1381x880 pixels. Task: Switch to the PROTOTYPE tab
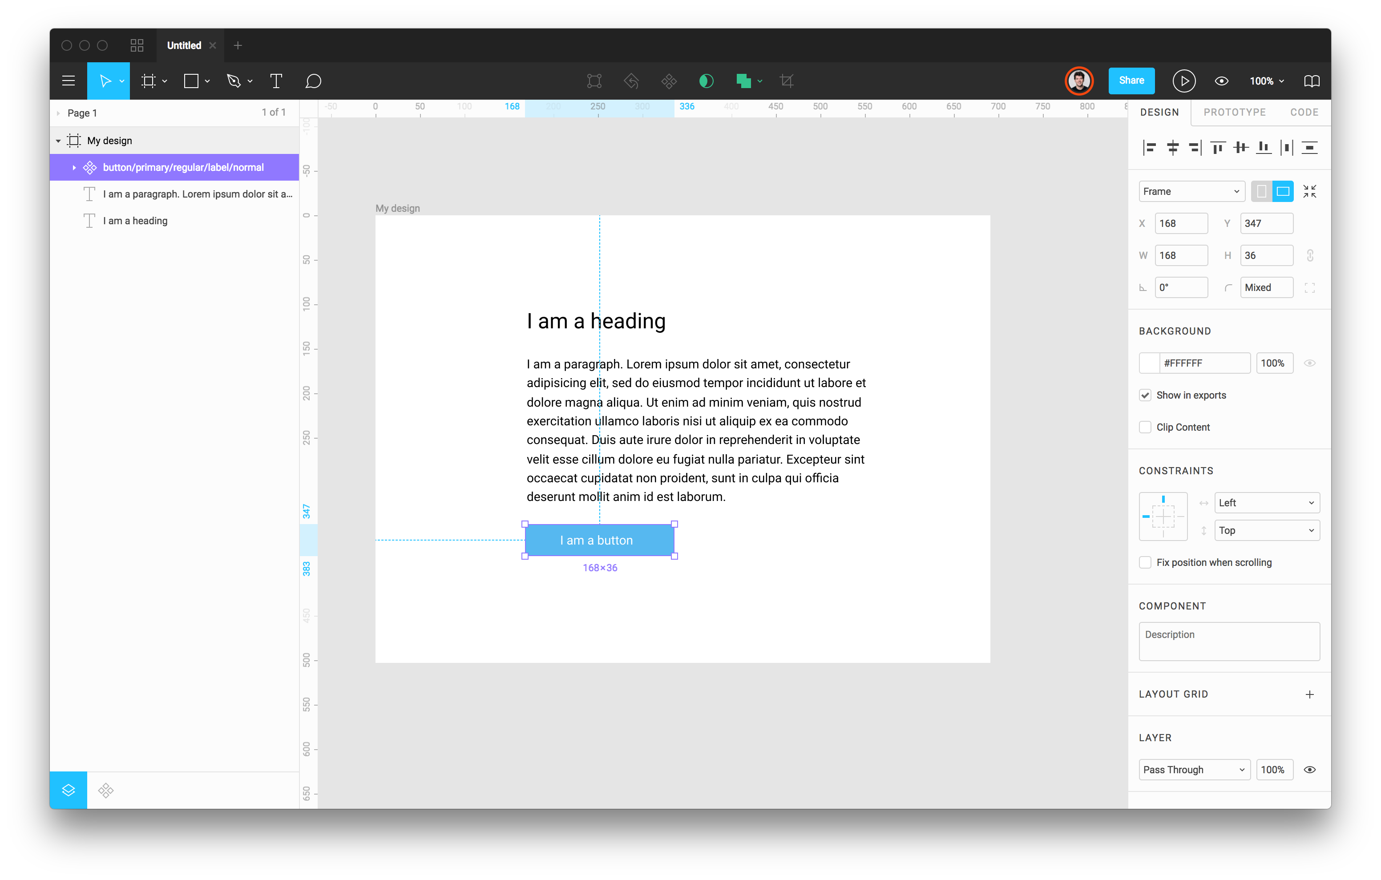pyautogui.click(x=1234, y=112)
